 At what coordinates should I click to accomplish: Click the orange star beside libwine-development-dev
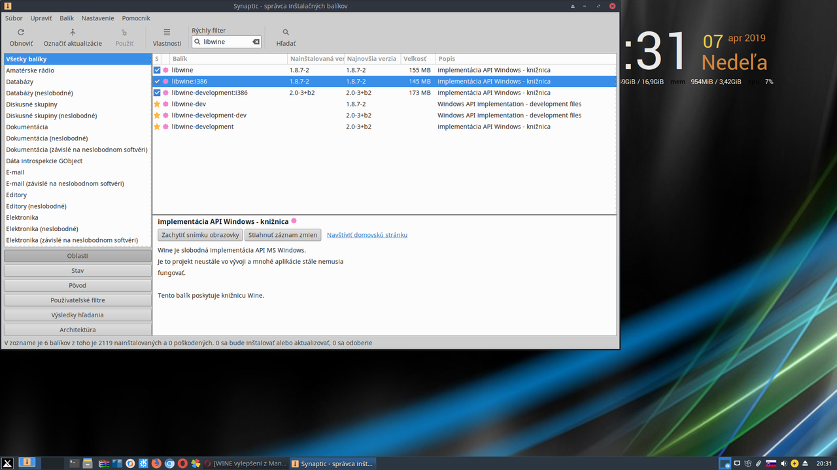157,115
